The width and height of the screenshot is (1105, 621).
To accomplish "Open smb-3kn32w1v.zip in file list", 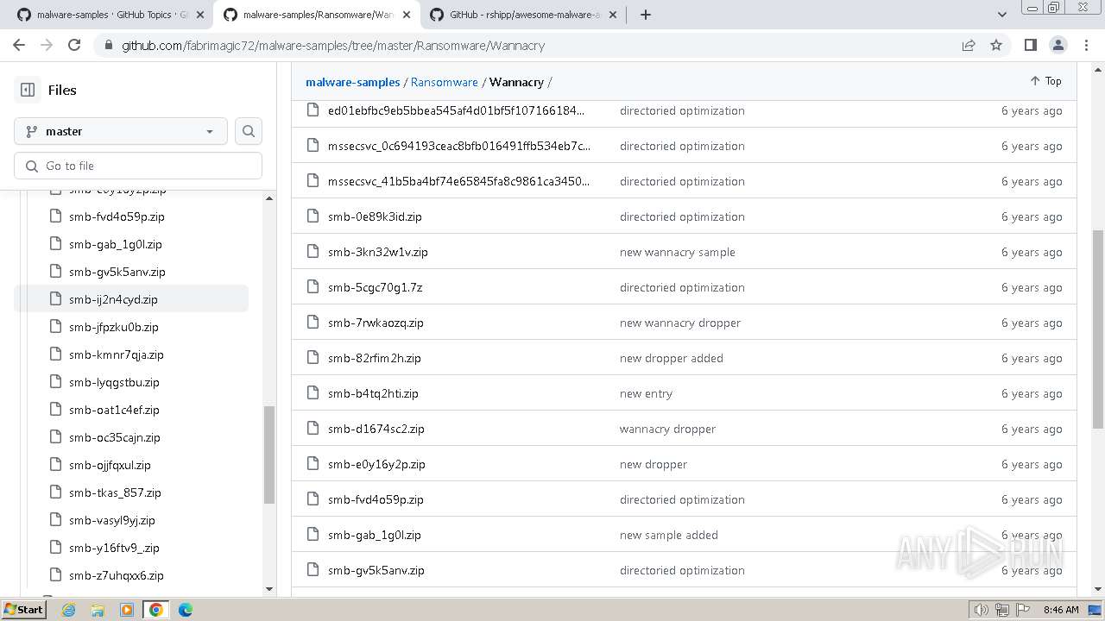I will point(378,252).
